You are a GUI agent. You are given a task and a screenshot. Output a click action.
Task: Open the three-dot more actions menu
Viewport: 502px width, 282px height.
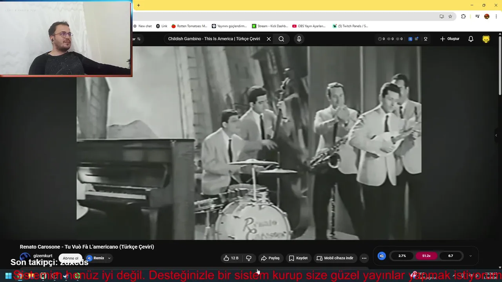(364, 258)
